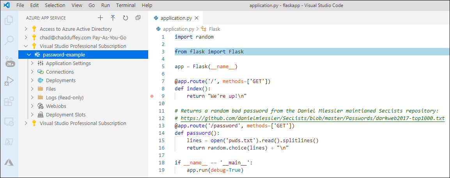Collapse all items in App Service panel

pos(138,18)
